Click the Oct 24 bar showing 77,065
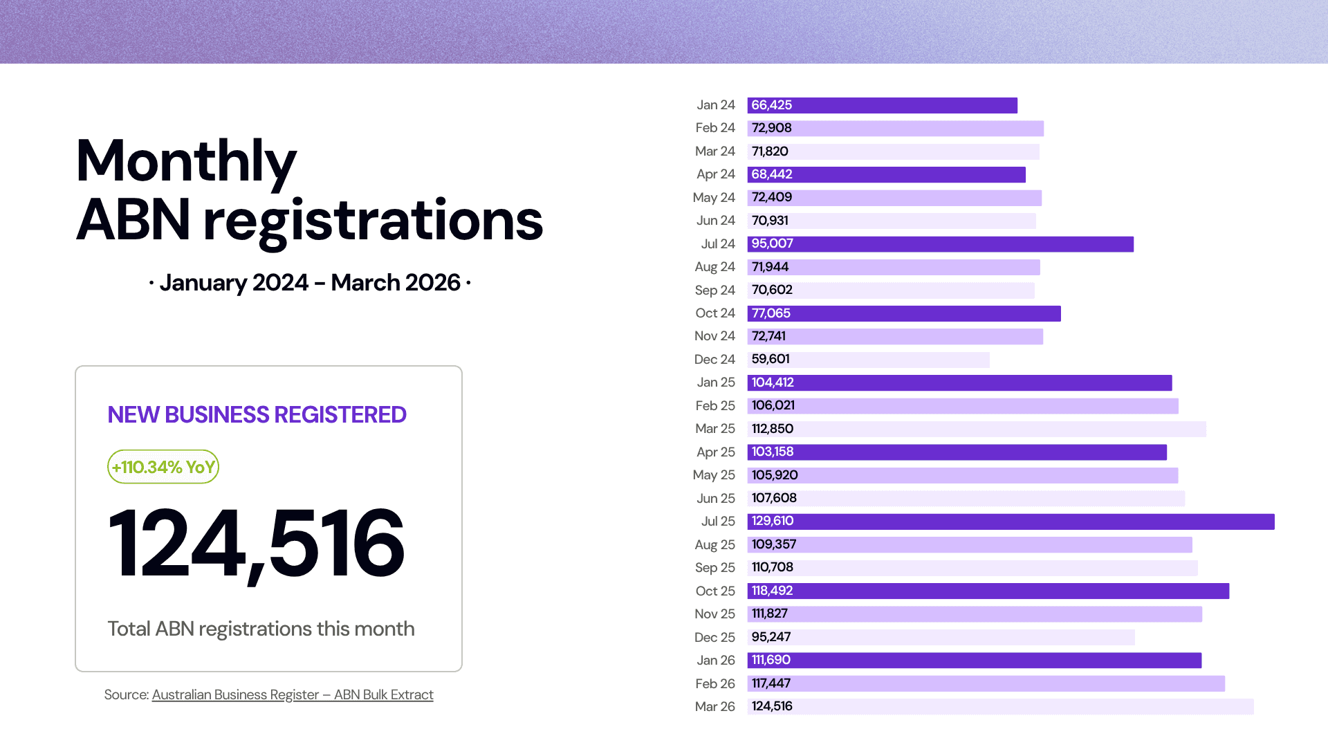This screenshot has width=1328, height=747. point(903,313)
